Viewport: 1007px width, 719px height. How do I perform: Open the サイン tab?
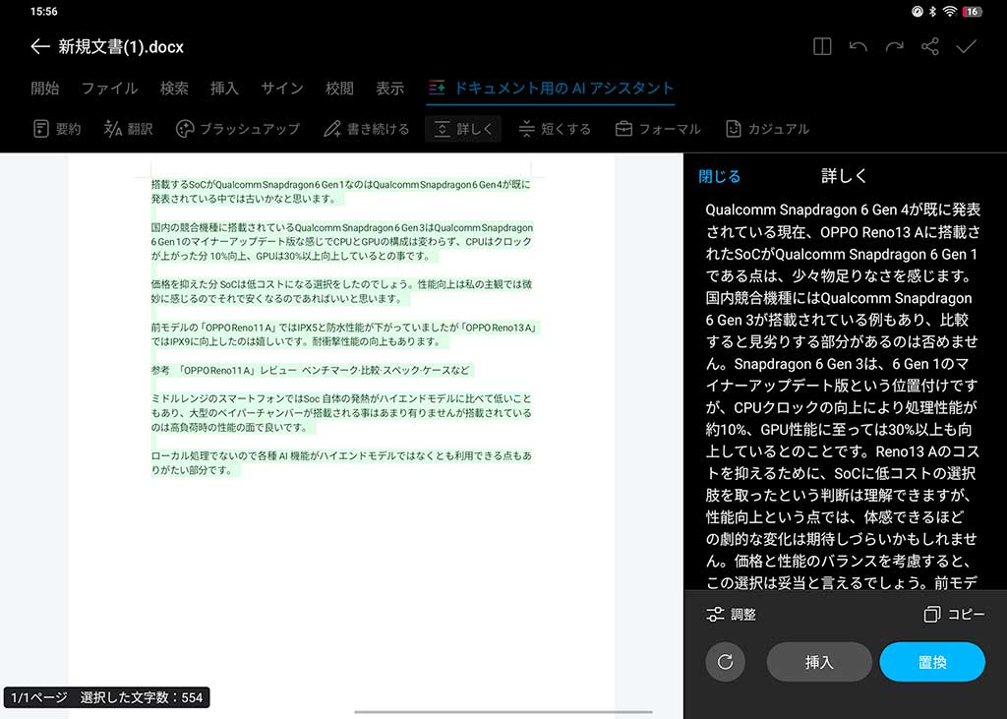tap(282, 88)
